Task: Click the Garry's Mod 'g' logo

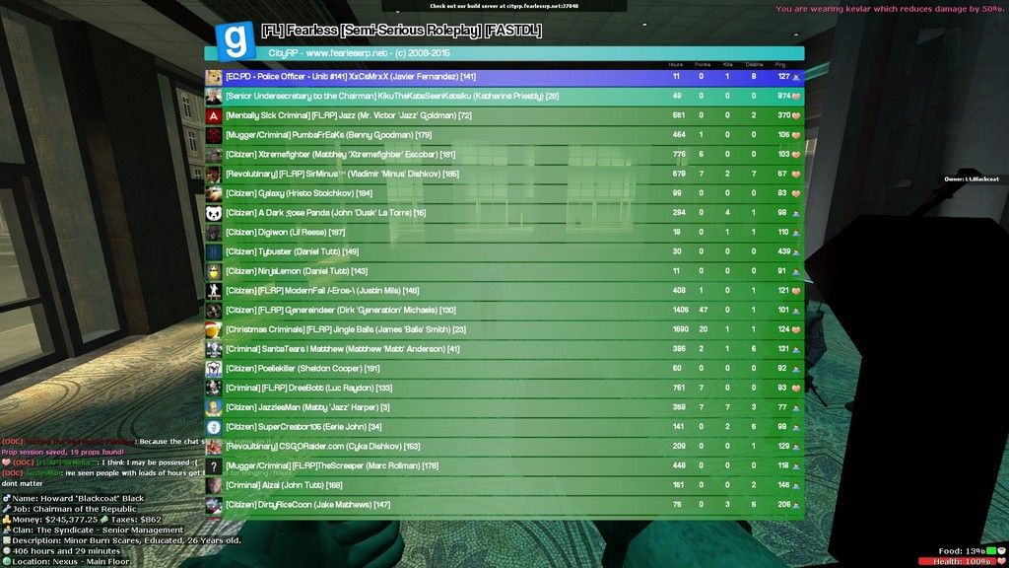Action: [235, 40]
